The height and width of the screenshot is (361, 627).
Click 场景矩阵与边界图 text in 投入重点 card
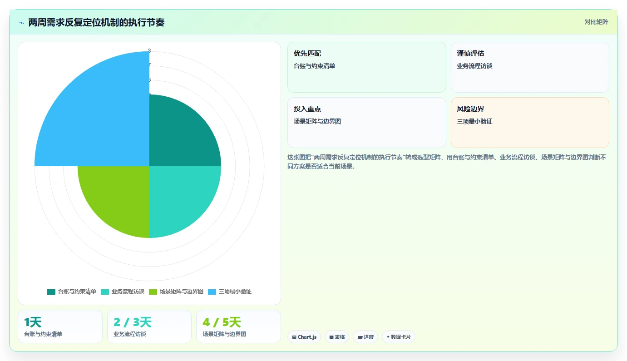[x=317, y=121]
